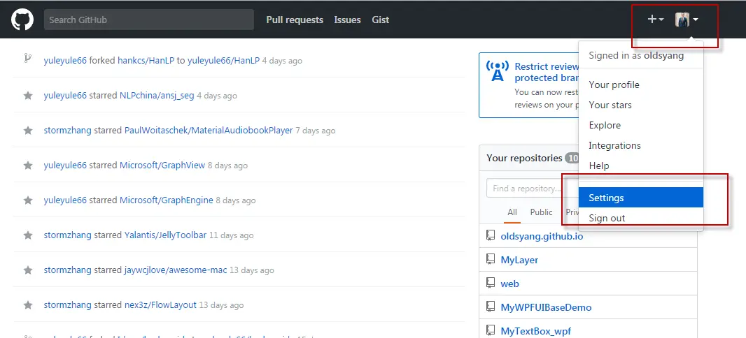Screen dimensions: 746x338
Task: Click the star icon beside JellyToolbar event
Action: pos(28,235)
